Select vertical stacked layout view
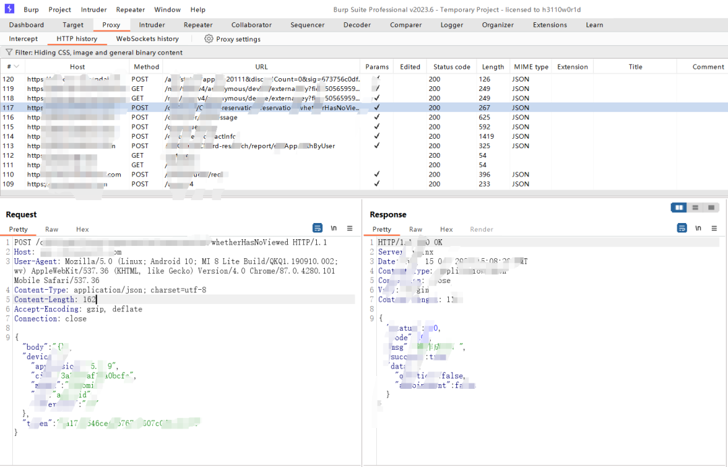This screenshot has width=728, height=467. pyautogui.click(x=695, y=208)
